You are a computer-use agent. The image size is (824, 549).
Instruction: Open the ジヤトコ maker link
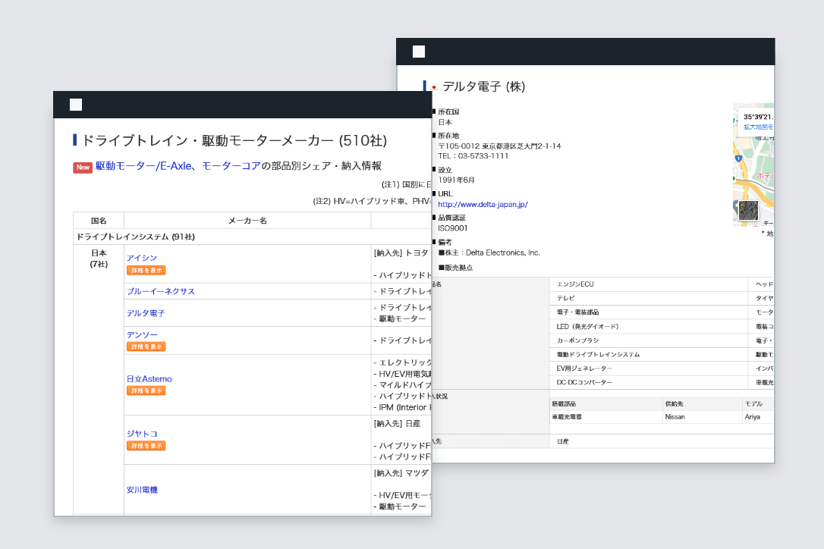(x=142, y=434)
